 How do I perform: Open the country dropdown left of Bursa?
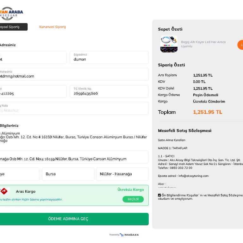point(19,174)
